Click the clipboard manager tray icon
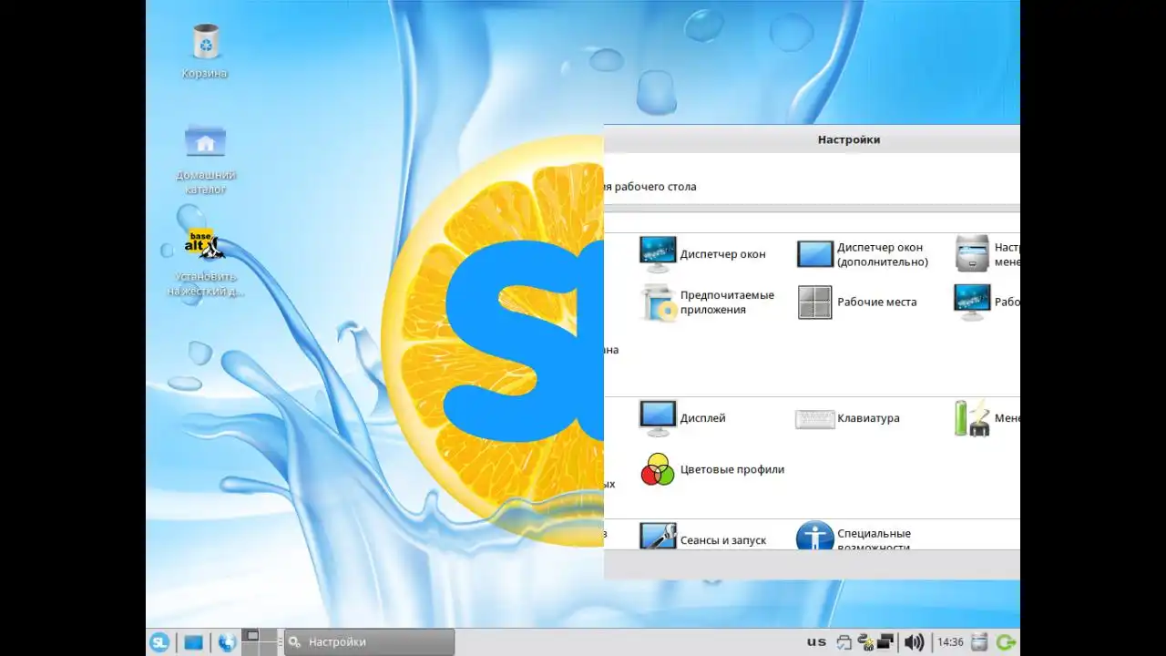This screenshot has height=656, width=1166. 979,642
